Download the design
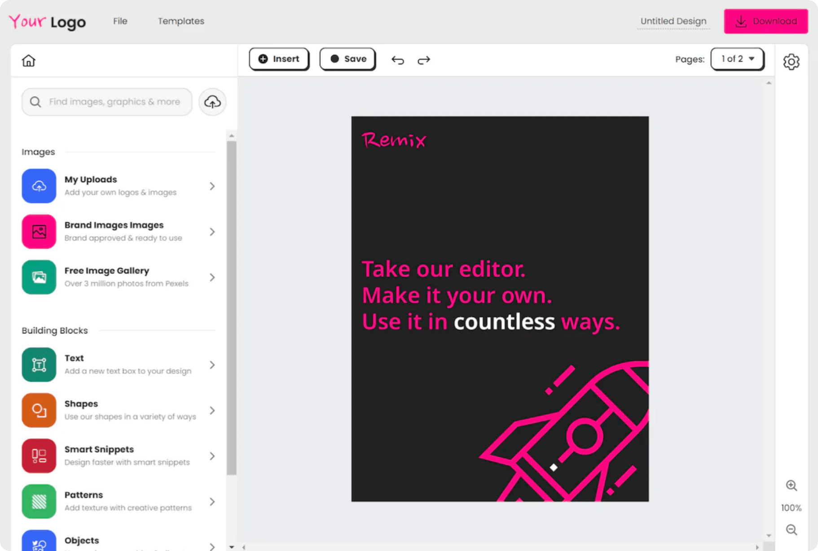The image size is (818, 551). pyautogui.click(x=766, y=21)
